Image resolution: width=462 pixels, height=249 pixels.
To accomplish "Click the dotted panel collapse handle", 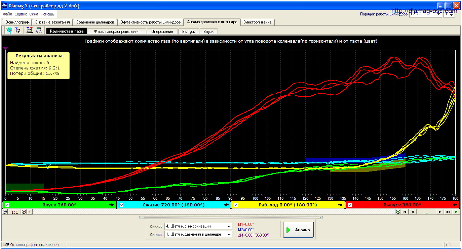I will click(231, 217).
